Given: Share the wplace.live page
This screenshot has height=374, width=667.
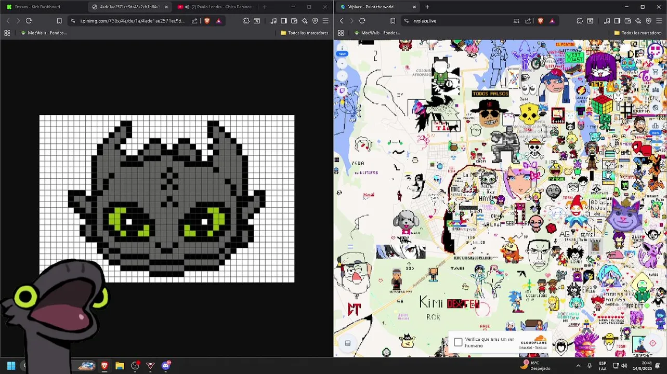Looking at the screenshot, I should [x=528, y=21].
